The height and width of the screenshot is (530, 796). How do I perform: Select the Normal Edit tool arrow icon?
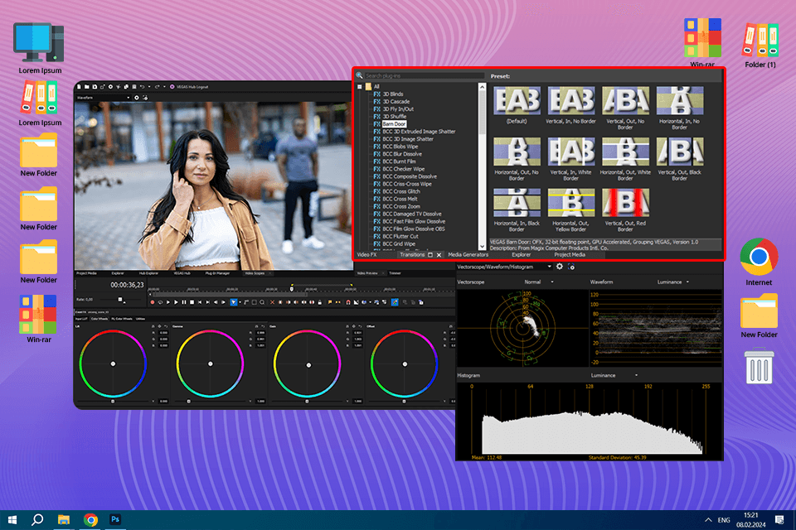(234, 302)
